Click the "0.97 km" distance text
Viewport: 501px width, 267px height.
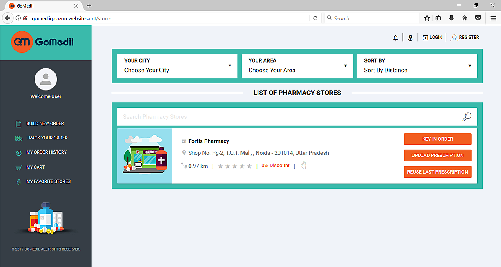point(198,166)
